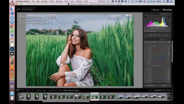The image size is (184, 104).
Task: Show main window display button 1
Action: coord(18,90)
